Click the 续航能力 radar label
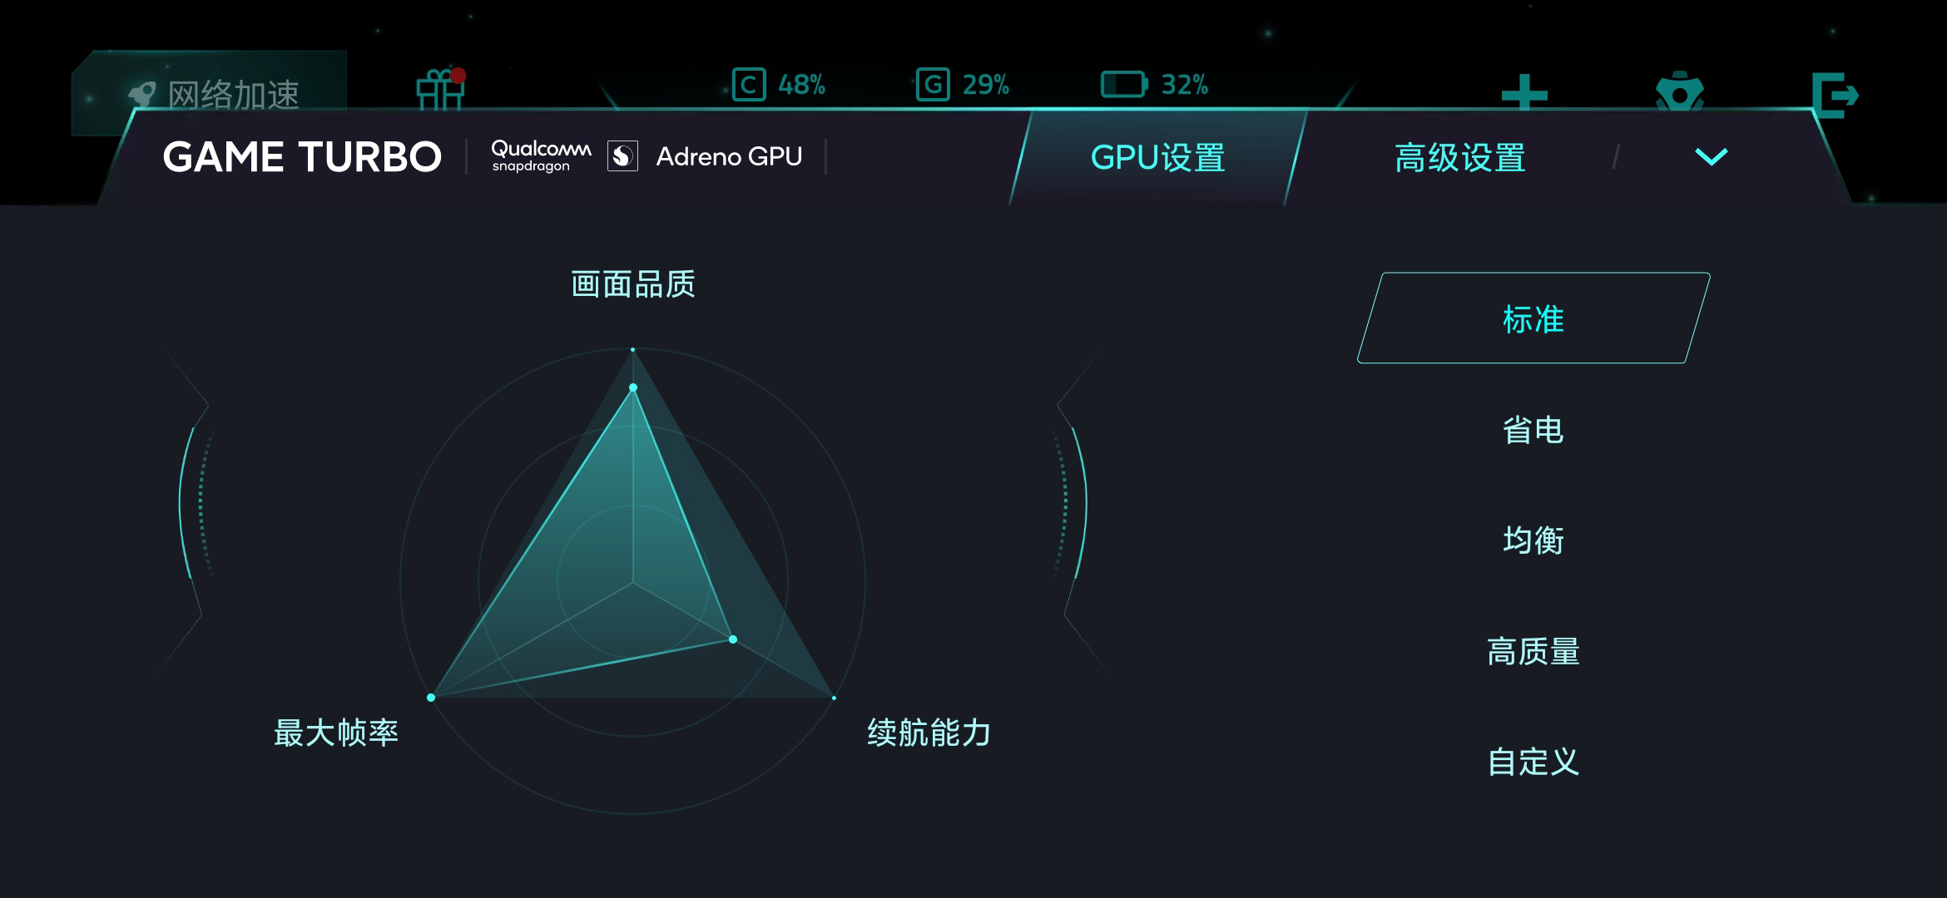 (x=929, y=733)
